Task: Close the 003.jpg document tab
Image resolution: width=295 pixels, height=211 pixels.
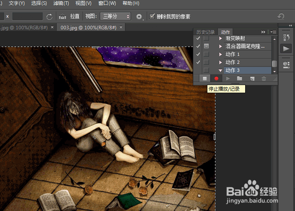Action: pos(121,27)
